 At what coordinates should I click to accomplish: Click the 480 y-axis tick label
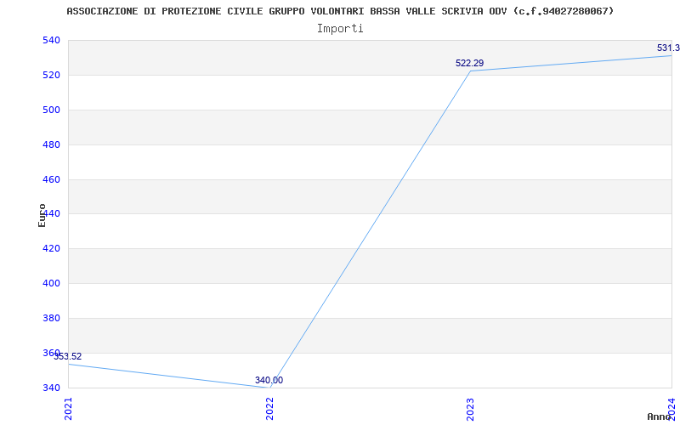coord(51,144)
